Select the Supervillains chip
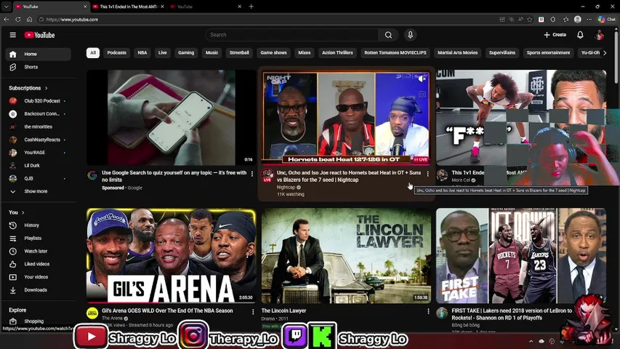This screenshot has width=620, height=349. coord(502,52)
